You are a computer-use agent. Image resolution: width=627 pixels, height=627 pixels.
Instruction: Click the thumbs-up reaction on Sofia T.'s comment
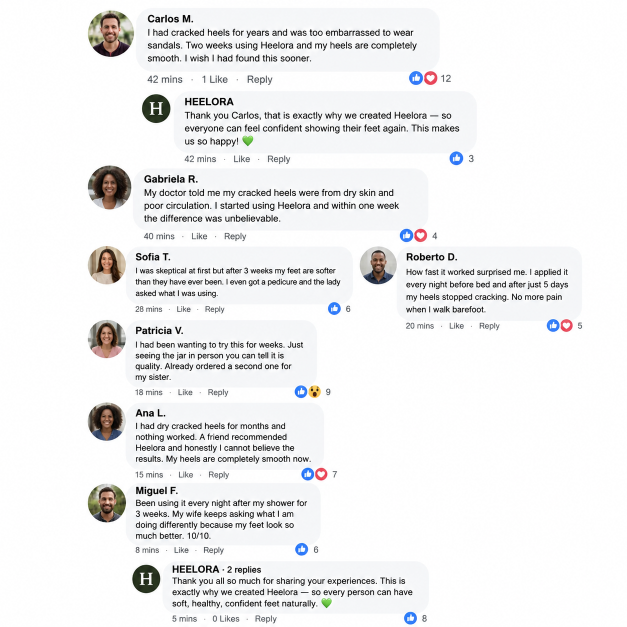pyautogui.click(x=334, y=308)
